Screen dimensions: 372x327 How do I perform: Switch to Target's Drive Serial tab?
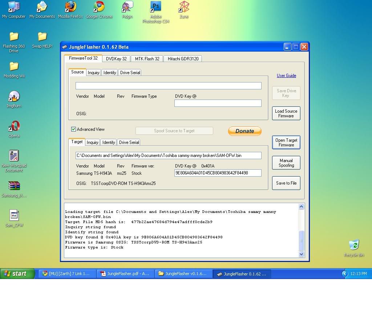pyautogui.click(x=129, y=142)
